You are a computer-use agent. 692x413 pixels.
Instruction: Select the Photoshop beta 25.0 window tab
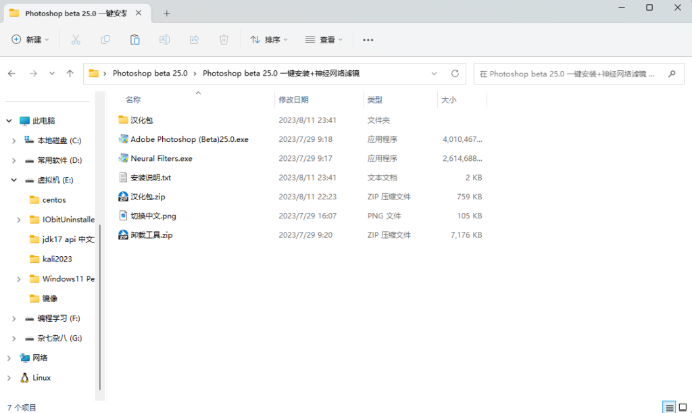[x=77, y=14]
